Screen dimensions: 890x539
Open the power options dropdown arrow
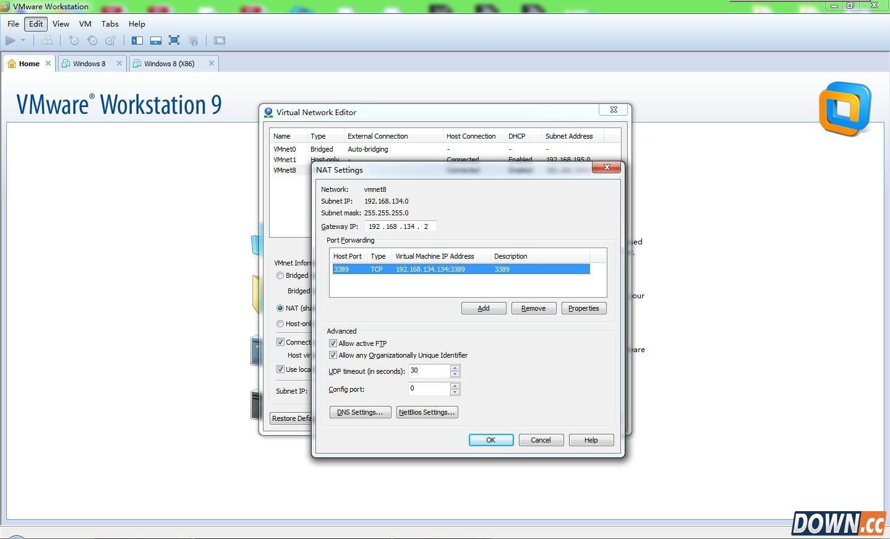click(24, 41)
